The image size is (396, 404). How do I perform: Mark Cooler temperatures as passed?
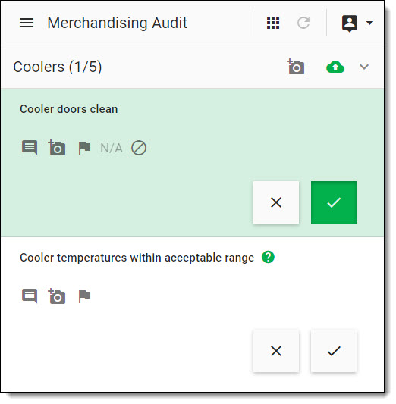pos(334,351)
